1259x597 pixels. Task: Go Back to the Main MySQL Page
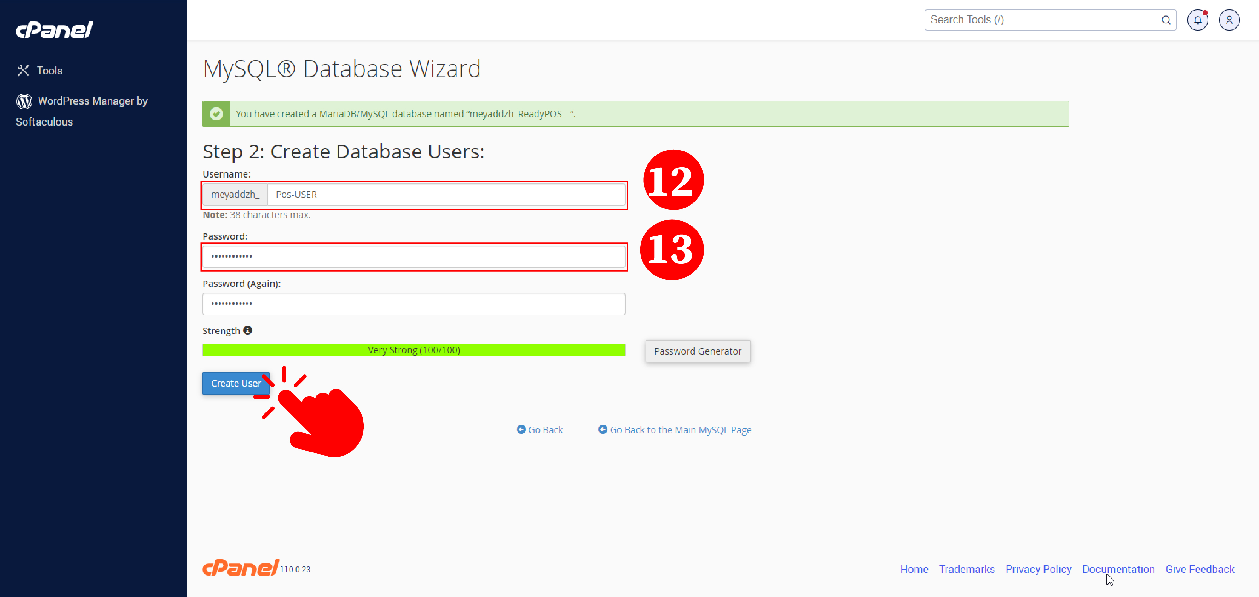tap(675, 429)
